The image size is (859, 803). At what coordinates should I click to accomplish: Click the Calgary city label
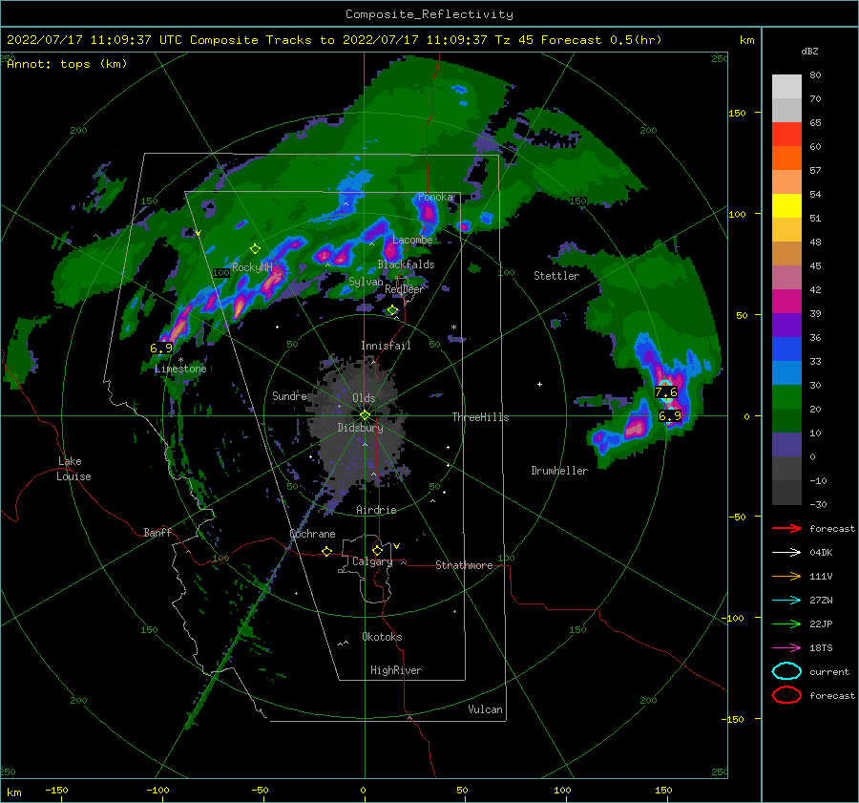click(372, 561)
